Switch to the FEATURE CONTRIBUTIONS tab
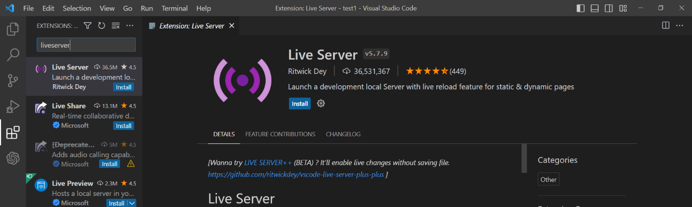Screen dimensions: 692x207 [280, 134]
